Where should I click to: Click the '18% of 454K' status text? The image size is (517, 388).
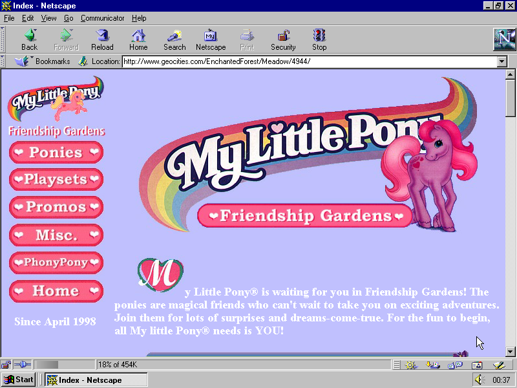(118, 365)
